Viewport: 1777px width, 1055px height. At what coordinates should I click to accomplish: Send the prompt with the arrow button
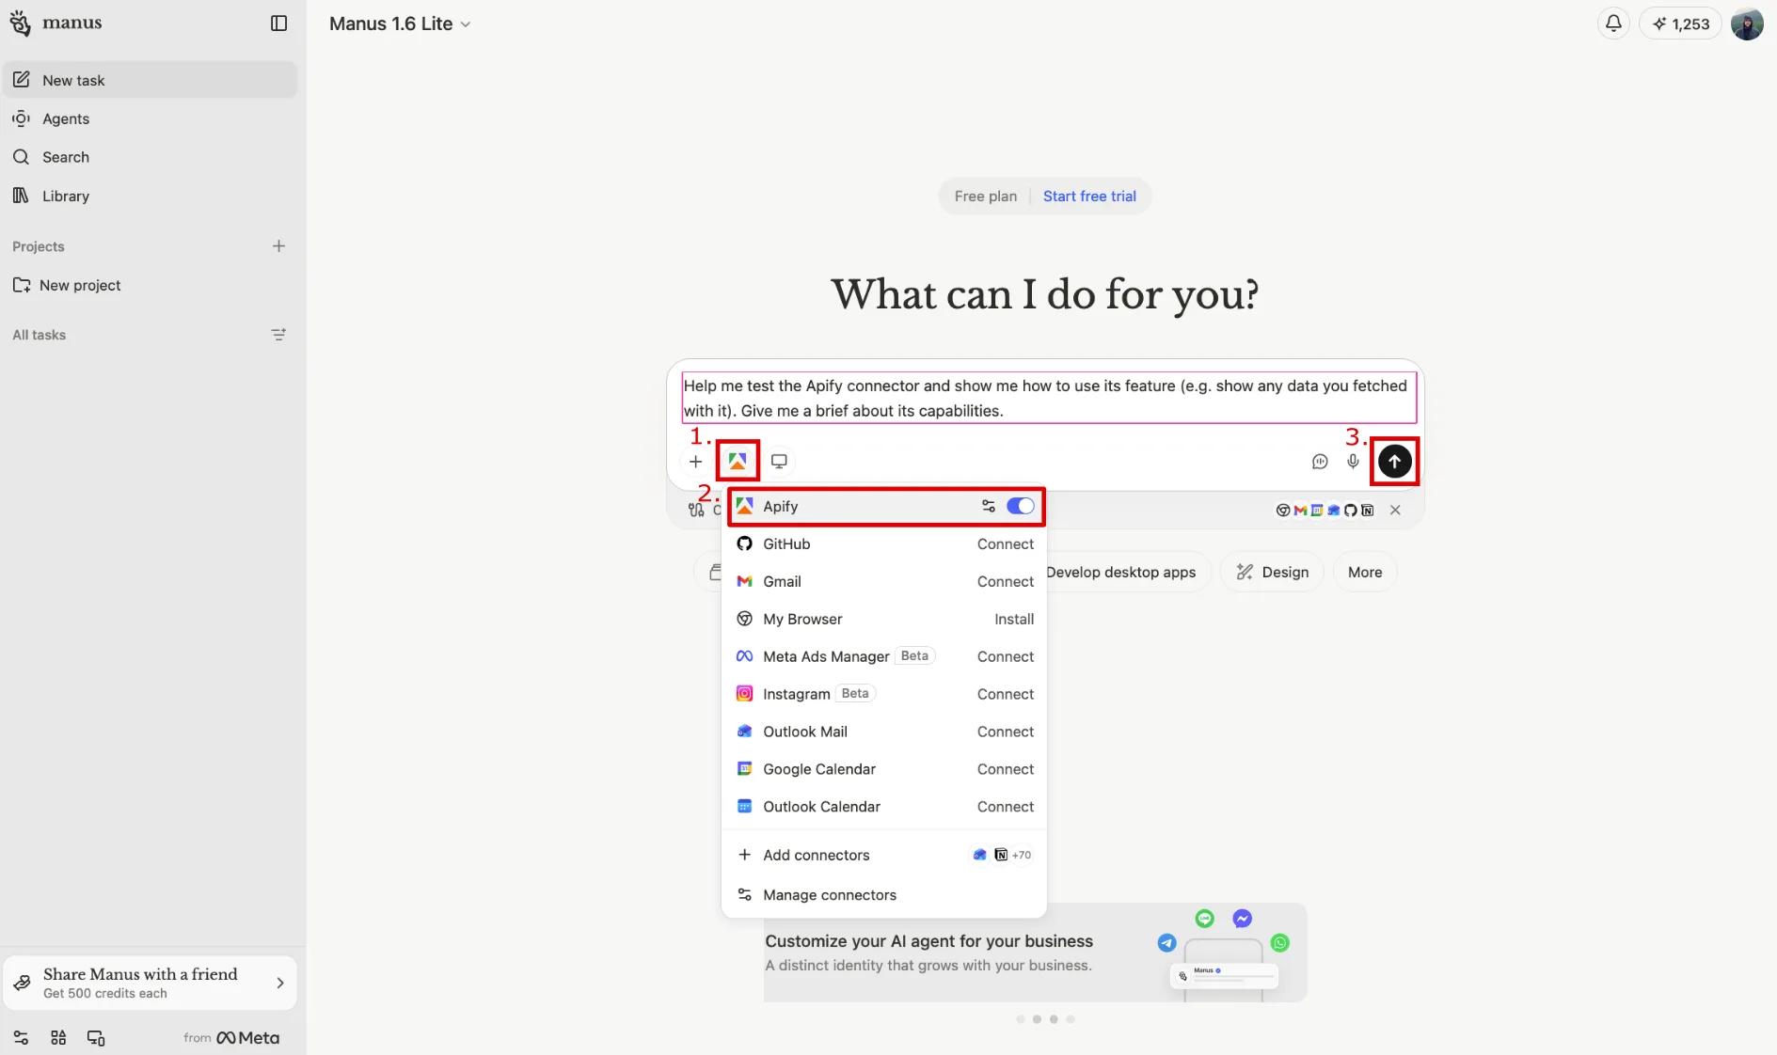[1394, 462]
